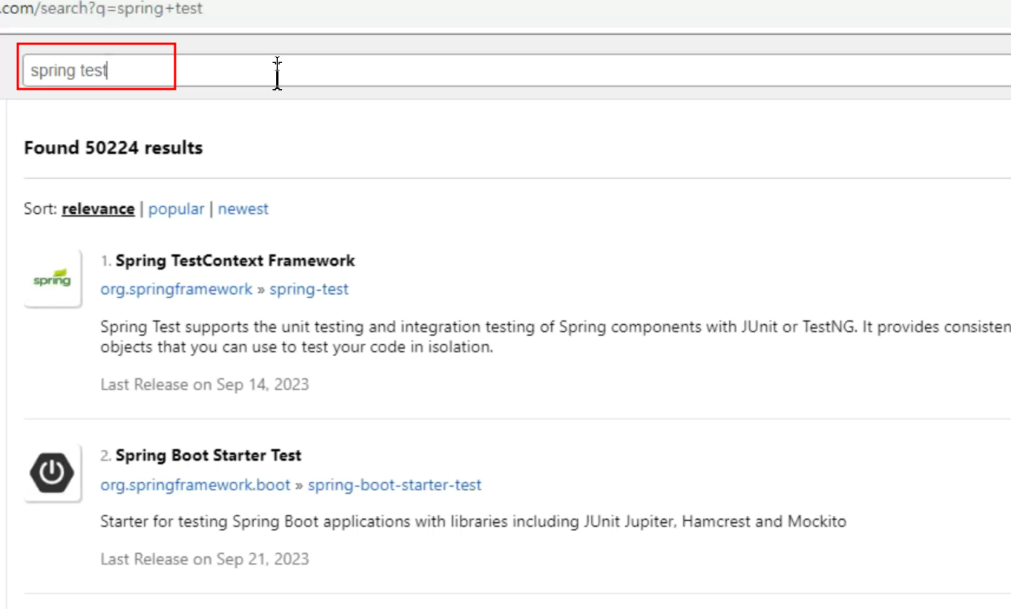Sort results by relevance

tap(98, 209)
